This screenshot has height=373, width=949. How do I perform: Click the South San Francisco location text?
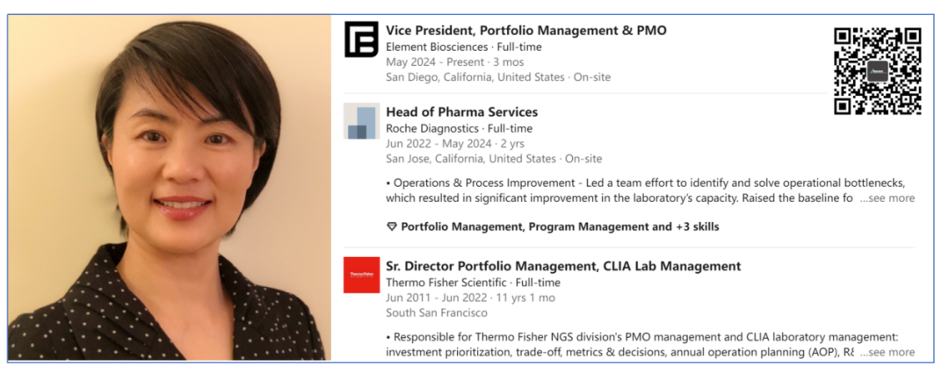(x=436, y=312)
